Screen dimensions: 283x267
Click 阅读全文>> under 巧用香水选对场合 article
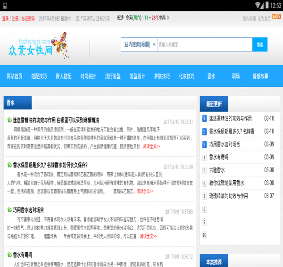148,236
